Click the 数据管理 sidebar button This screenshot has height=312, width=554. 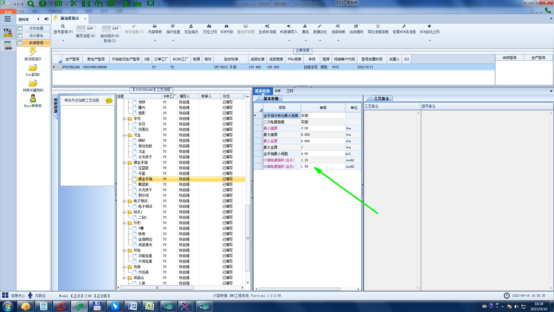(36, 43)
